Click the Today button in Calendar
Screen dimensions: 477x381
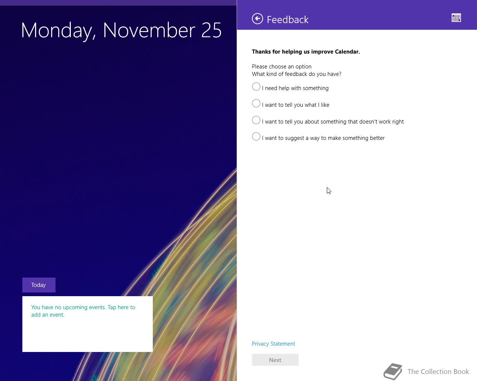tap(39, 285)
